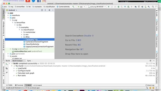
Task: Expand the tflite folder
Action: pos(22,37)
